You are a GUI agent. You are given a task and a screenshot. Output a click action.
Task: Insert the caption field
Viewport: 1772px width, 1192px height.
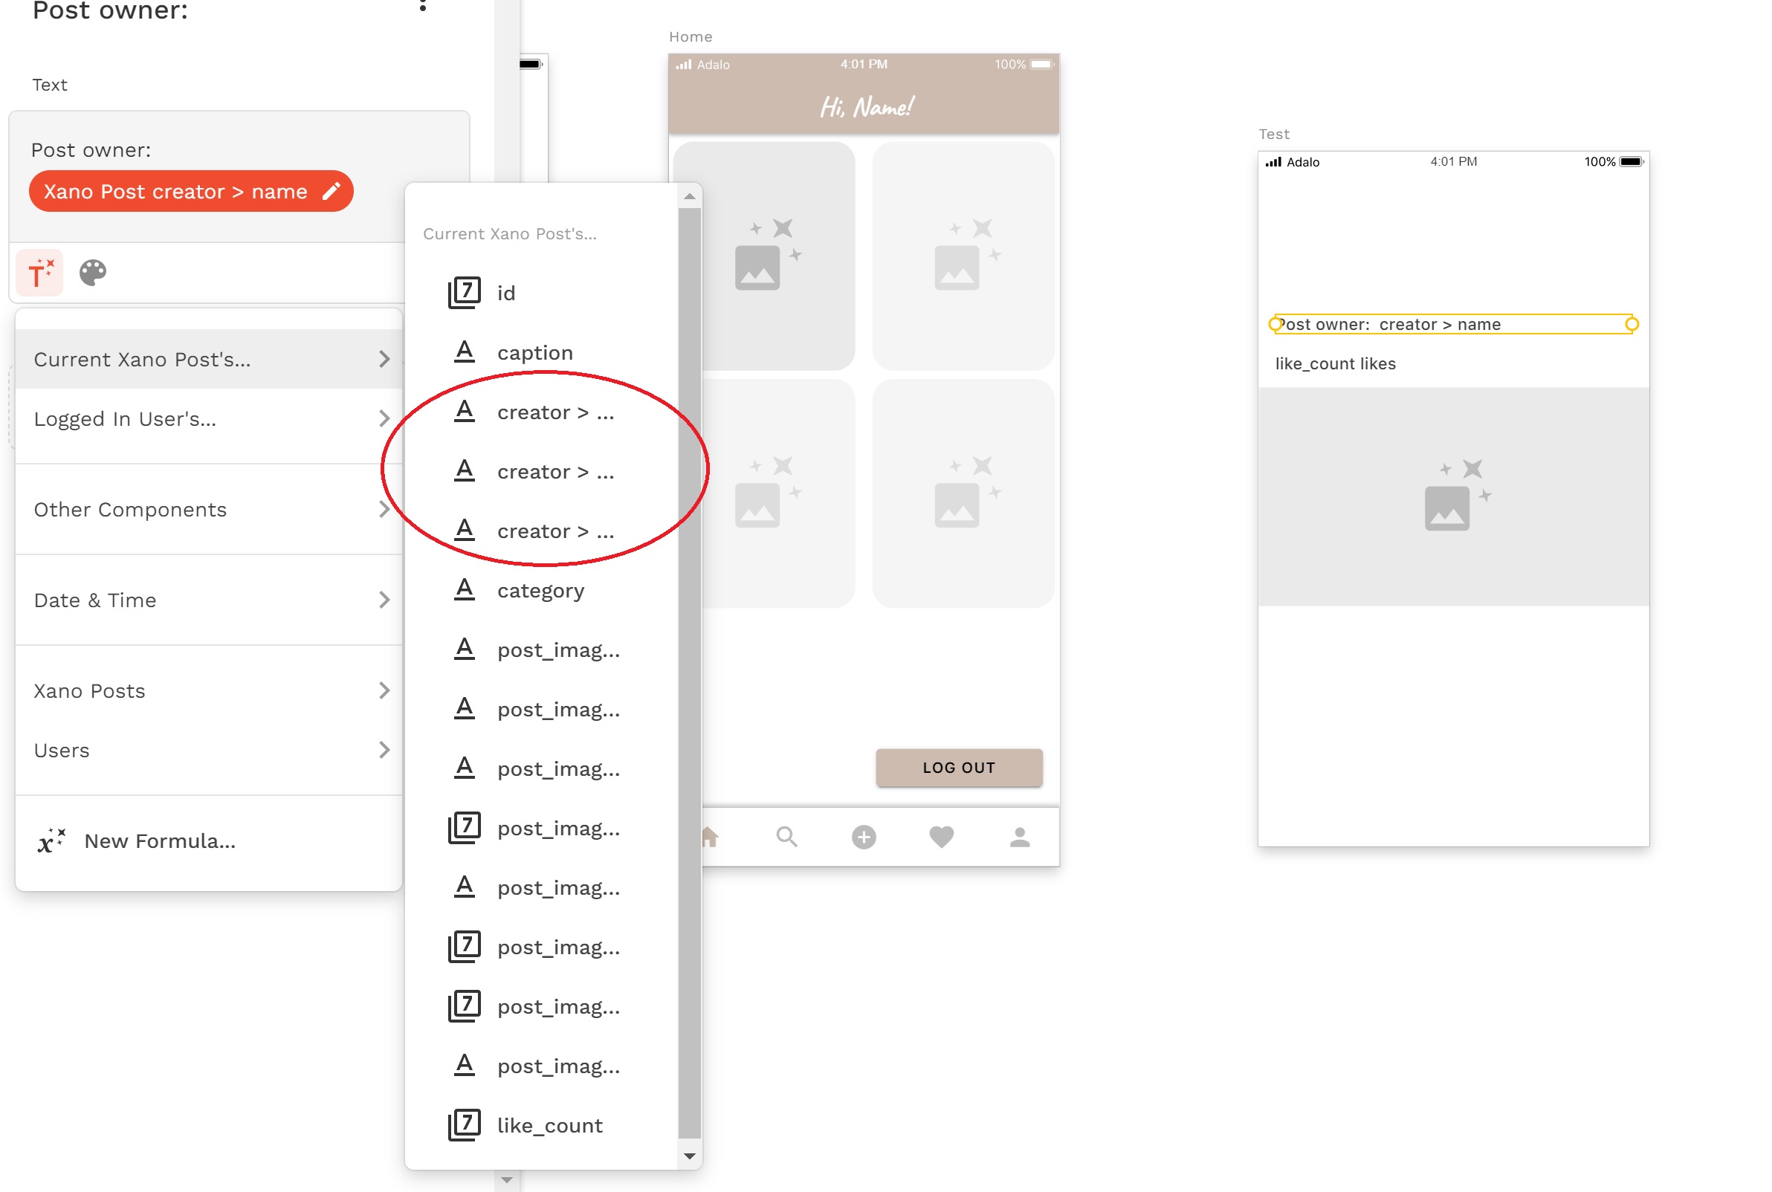(x=535, y=352)
